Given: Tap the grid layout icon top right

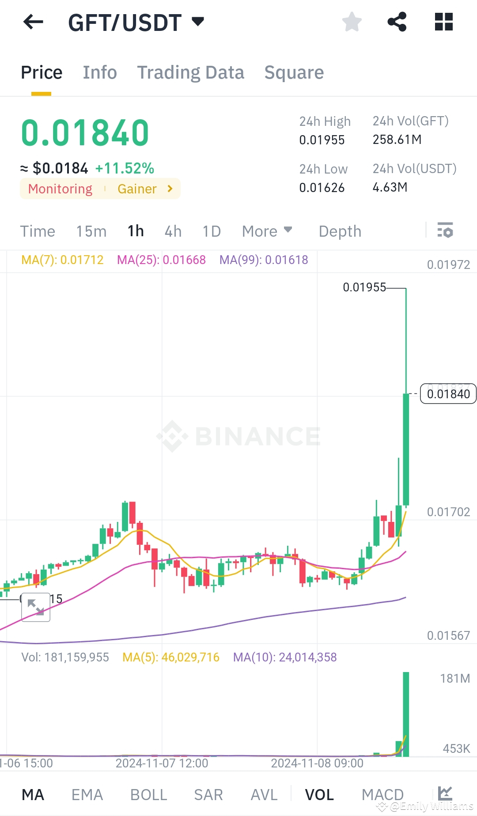Looking at the screenshot, I should point(443,21).
